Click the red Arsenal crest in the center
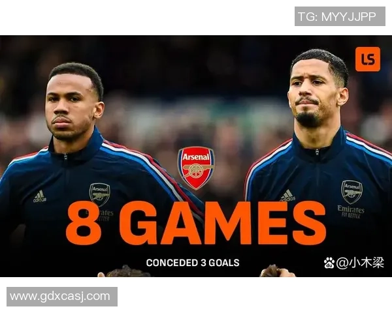 [196, 168]
